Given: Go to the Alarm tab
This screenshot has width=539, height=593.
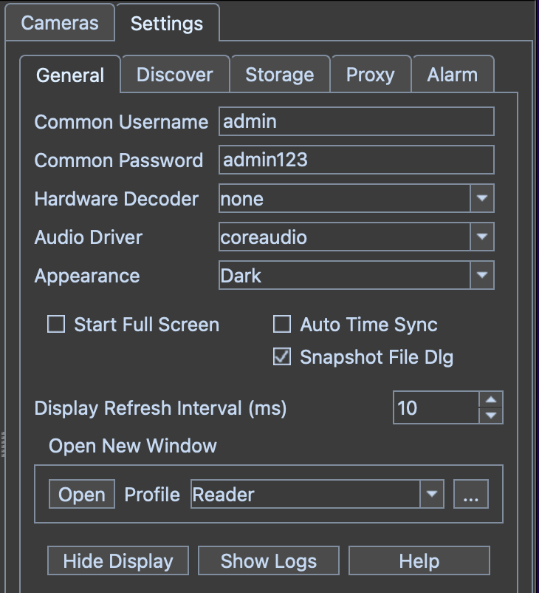Looking at the screenshot, I should tap(452, 75).
